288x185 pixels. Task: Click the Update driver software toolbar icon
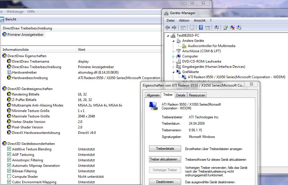click(226, 27)
